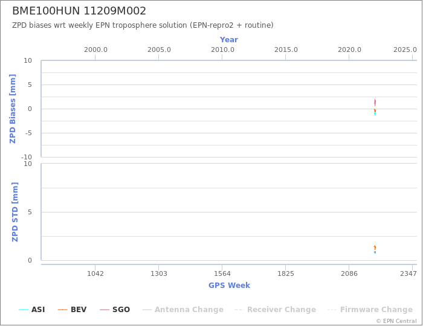Click the pink SGO data points in bias plot
The width and height of the screenshot is (423, 326).
(375, 103)
